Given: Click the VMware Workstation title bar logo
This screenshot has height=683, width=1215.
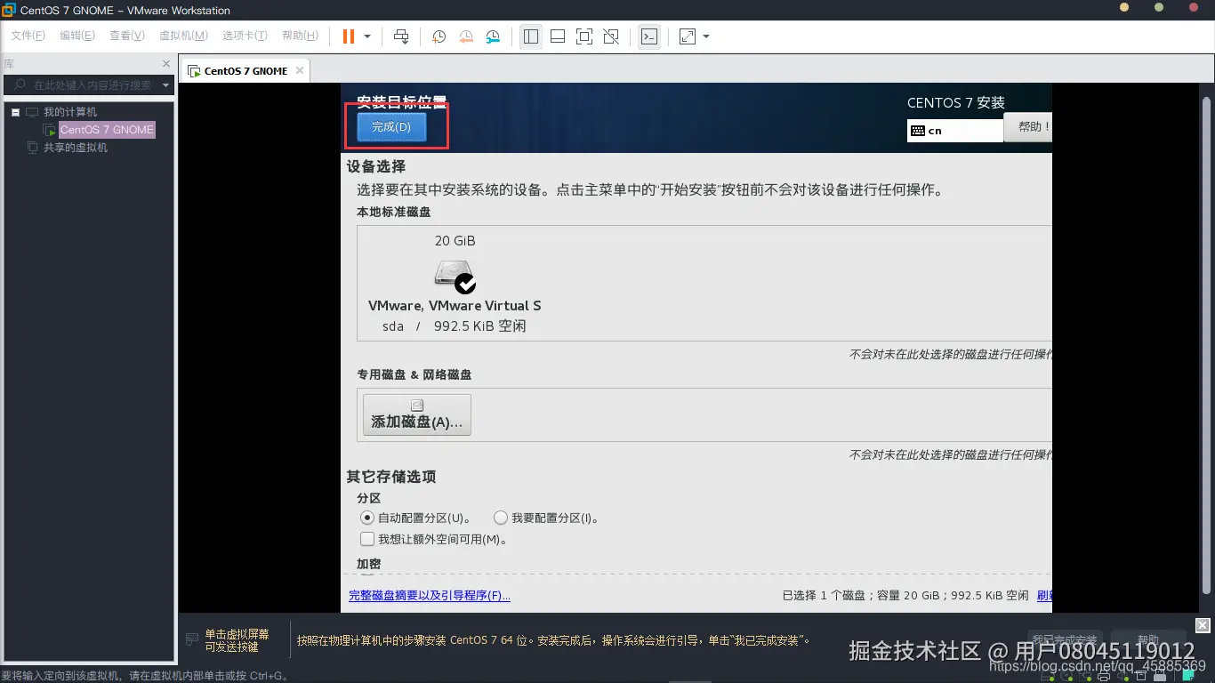Looking at the screenshot, I should (9, 10).
